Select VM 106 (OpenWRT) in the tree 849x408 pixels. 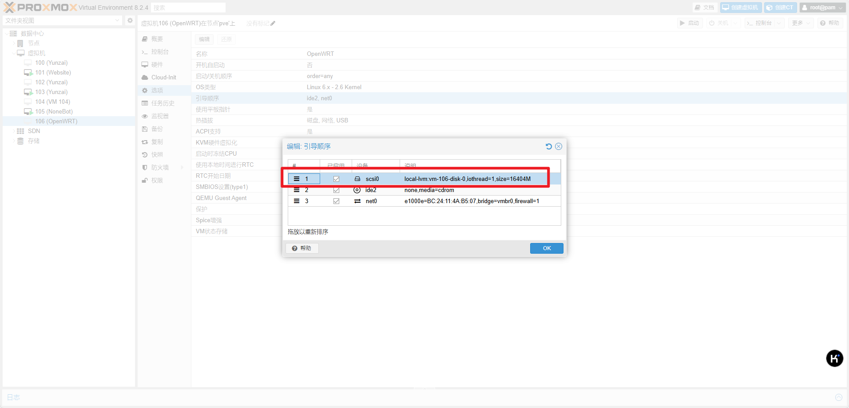tap(56, 122)
